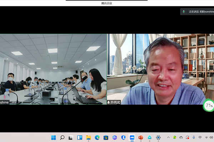The height and width of the screenshot is (142, 214).
Task: Open the Widgets panel in taskbar
Action: (x=80, y=137)
